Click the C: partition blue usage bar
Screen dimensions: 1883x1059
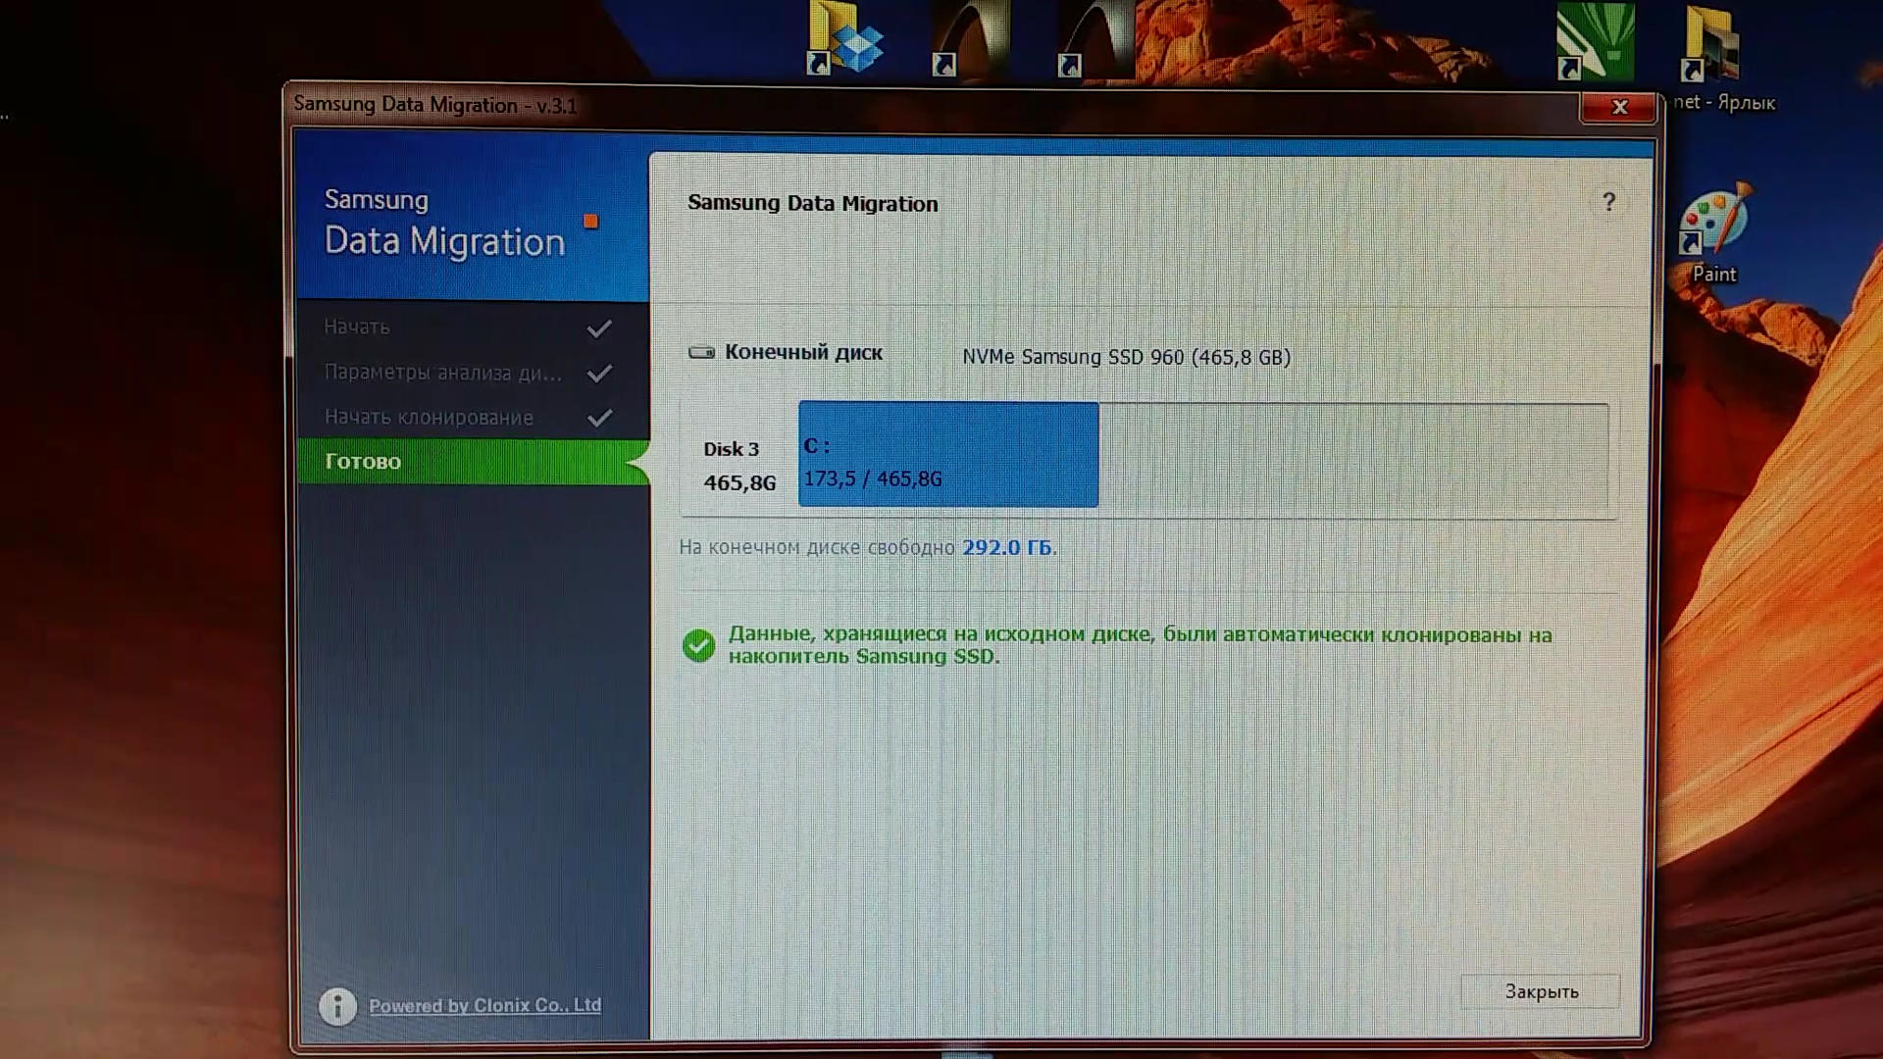click(x=947, y=455)
